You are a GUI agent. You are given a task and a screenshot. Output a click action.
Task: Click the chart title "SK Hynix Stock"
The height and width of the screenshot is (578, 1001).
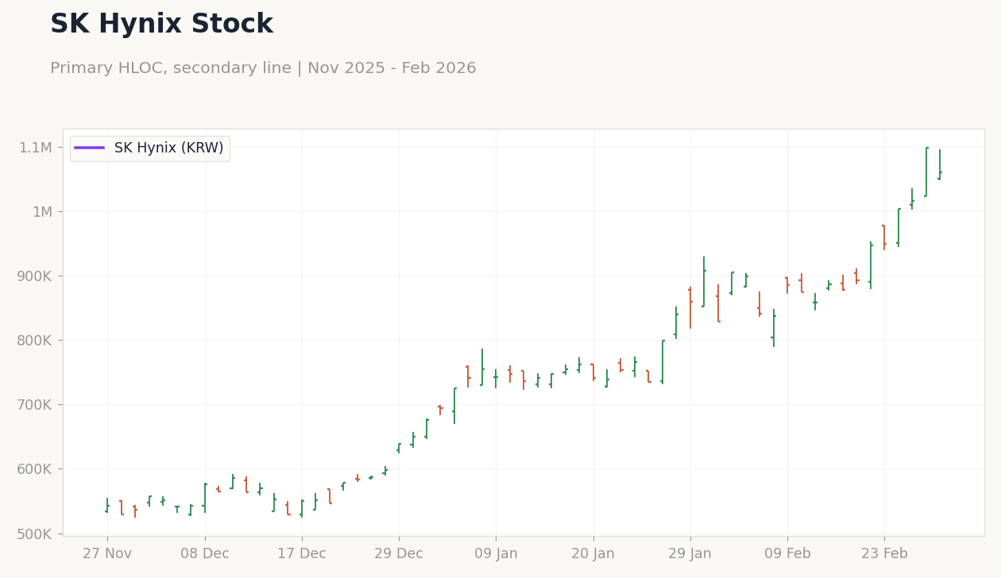161,25
